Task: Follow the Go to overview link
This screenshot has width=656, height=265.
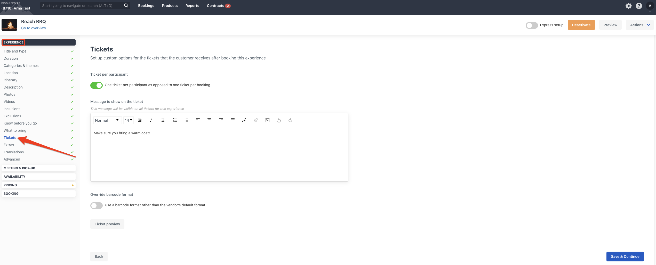Action: click(34, 28)
